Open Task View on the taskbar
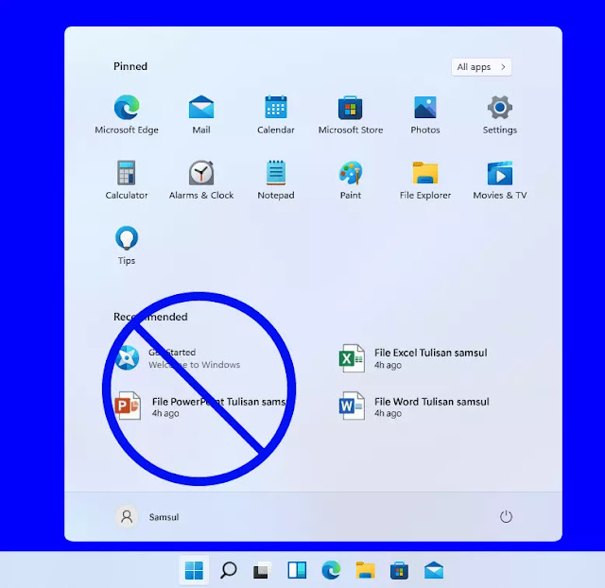 point(262,571)
